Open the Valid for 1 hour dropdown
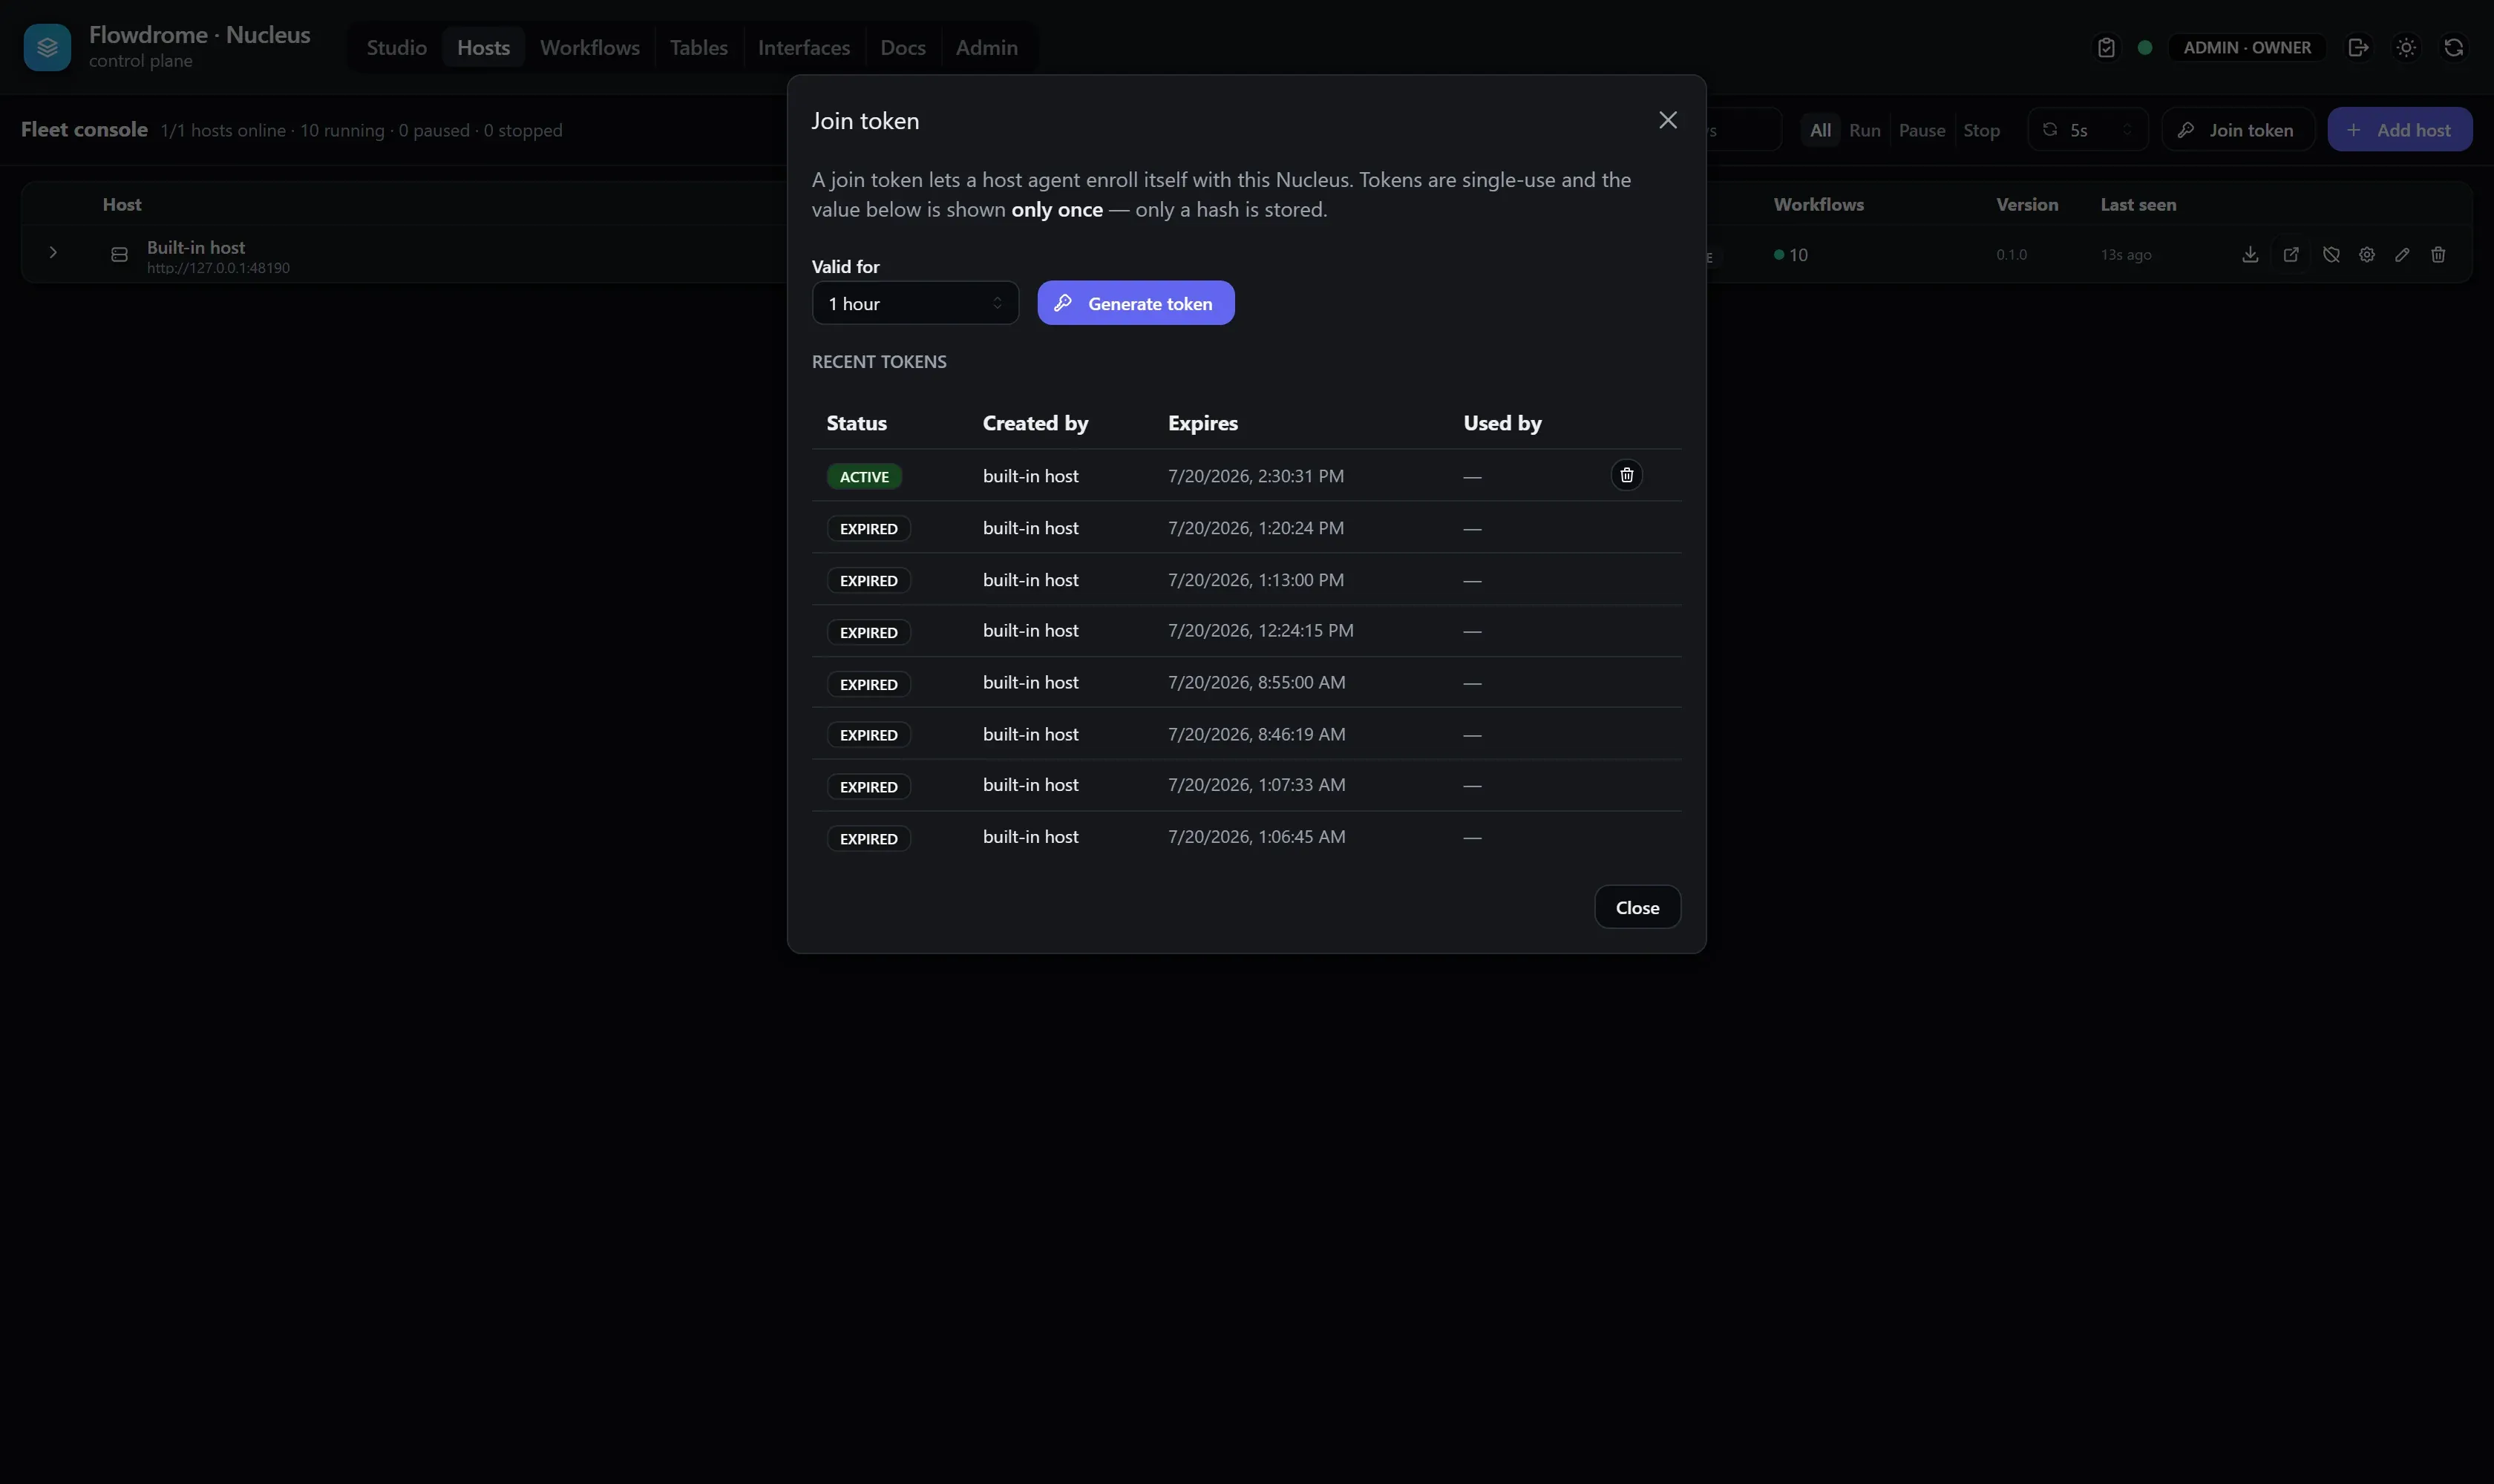This screenshot has height=1484, width=2494. (915, 303)
